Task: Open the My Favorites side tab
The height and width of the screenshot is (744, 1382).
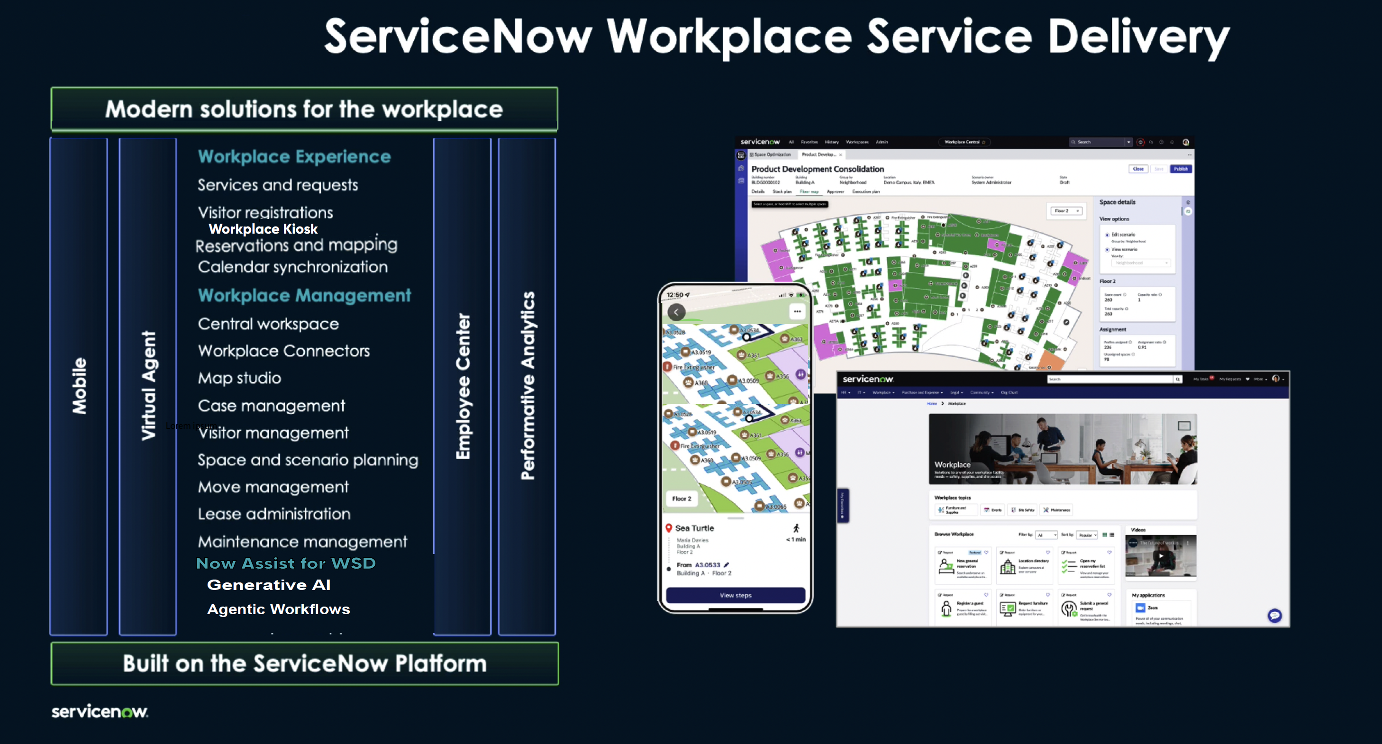Action: coord(842,505)
